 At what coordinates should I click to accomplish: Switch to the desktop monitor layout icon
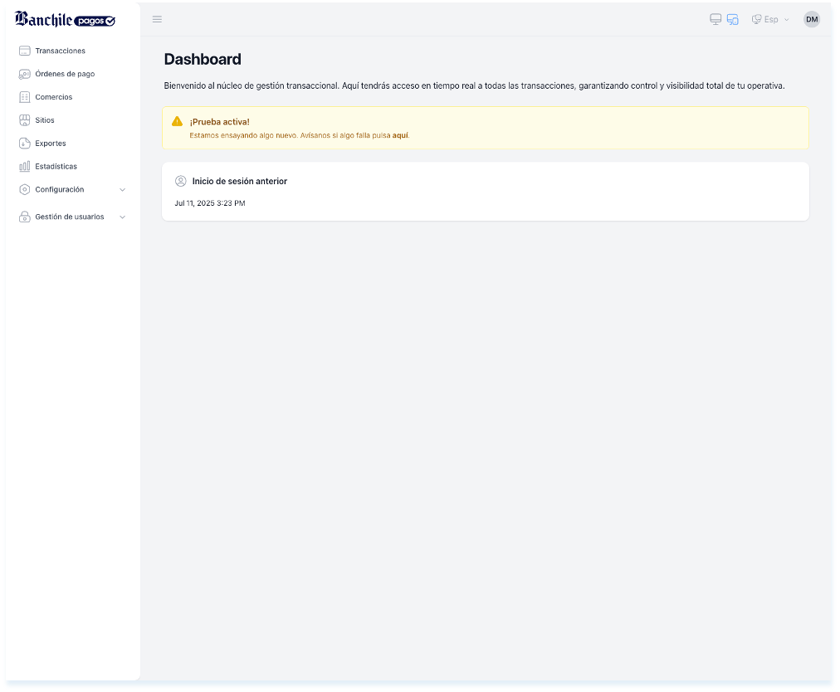coord(715,19)
